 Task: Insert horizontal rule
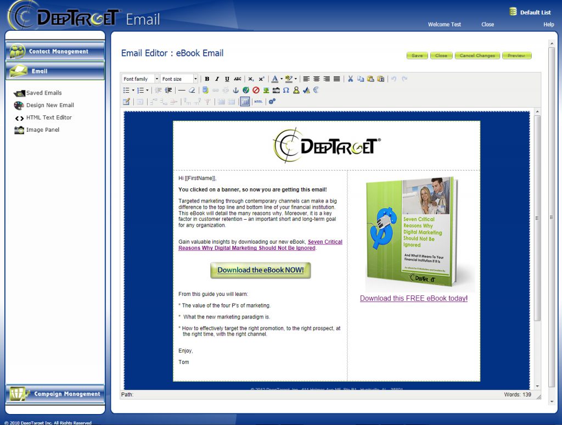(x=182, y=91)
